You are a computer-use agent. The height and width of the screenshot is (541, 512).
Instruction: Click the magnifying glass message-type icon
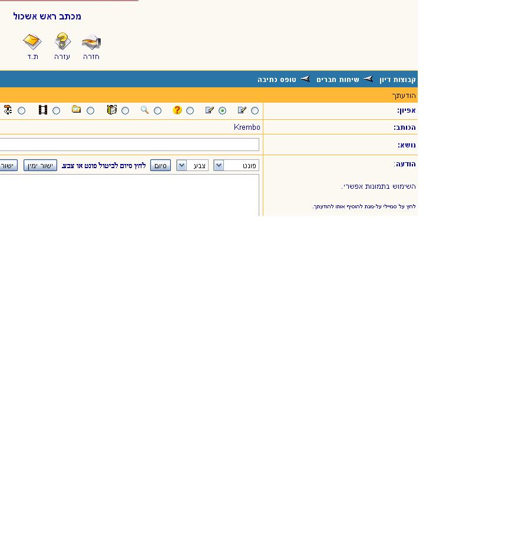click(x=144, y=110)
